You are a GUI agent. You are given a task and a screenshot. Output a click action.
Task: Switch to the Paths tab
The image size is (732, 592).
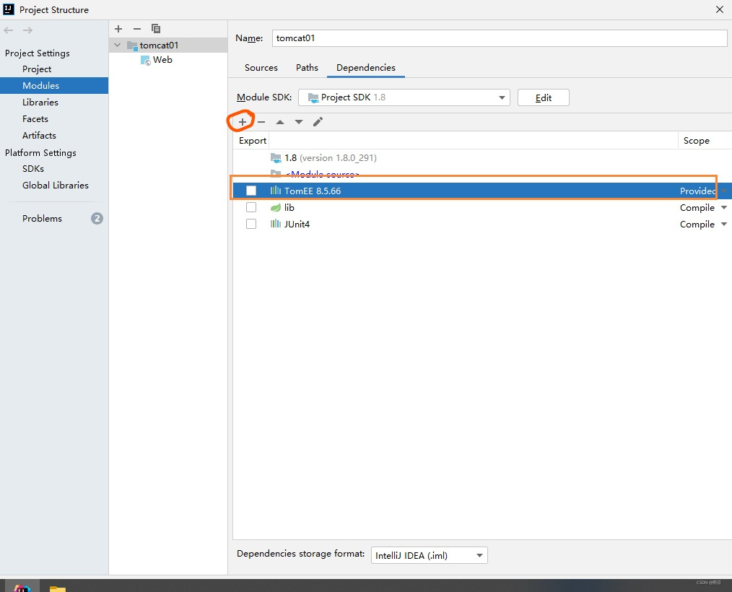[x=307, y=68]
